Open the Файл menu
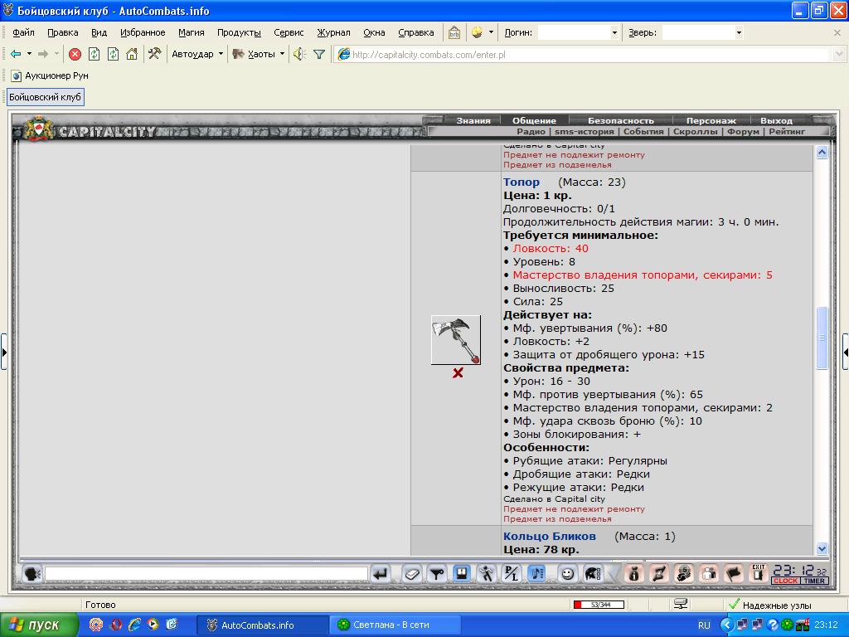This screenshot has width=849, height=637. [x=23, y=32]
